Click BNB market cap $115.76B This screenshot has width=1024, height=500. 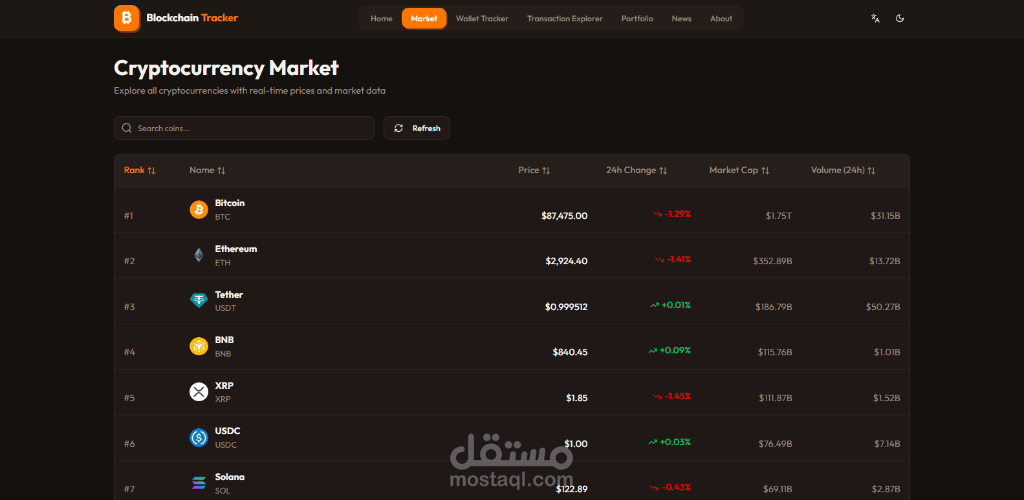(x=775, y=352)
